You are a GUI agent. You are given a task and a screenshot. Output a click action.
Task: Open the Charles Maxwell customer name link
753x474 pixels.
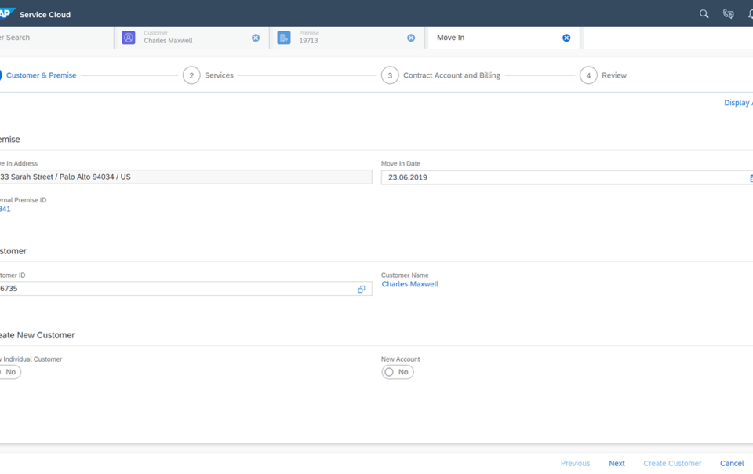409,284
